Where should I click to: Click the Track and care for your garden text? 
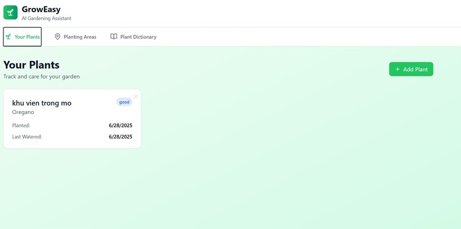click(41, 77)
